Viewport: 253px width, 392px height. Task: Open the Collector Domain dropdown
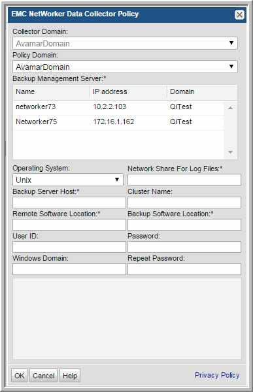click(x=125, y=43)
